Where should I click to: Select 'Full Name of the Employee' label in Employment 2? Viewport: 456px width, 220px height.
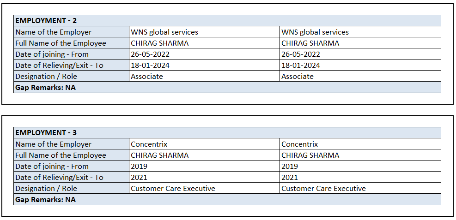coord(61,43)
